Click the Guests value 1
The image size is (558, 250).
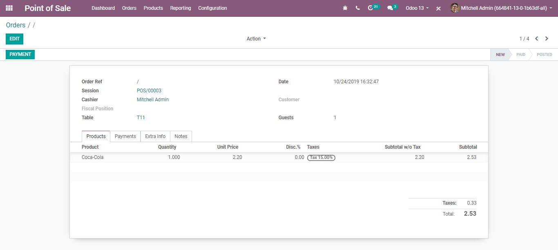click(335, 118)
